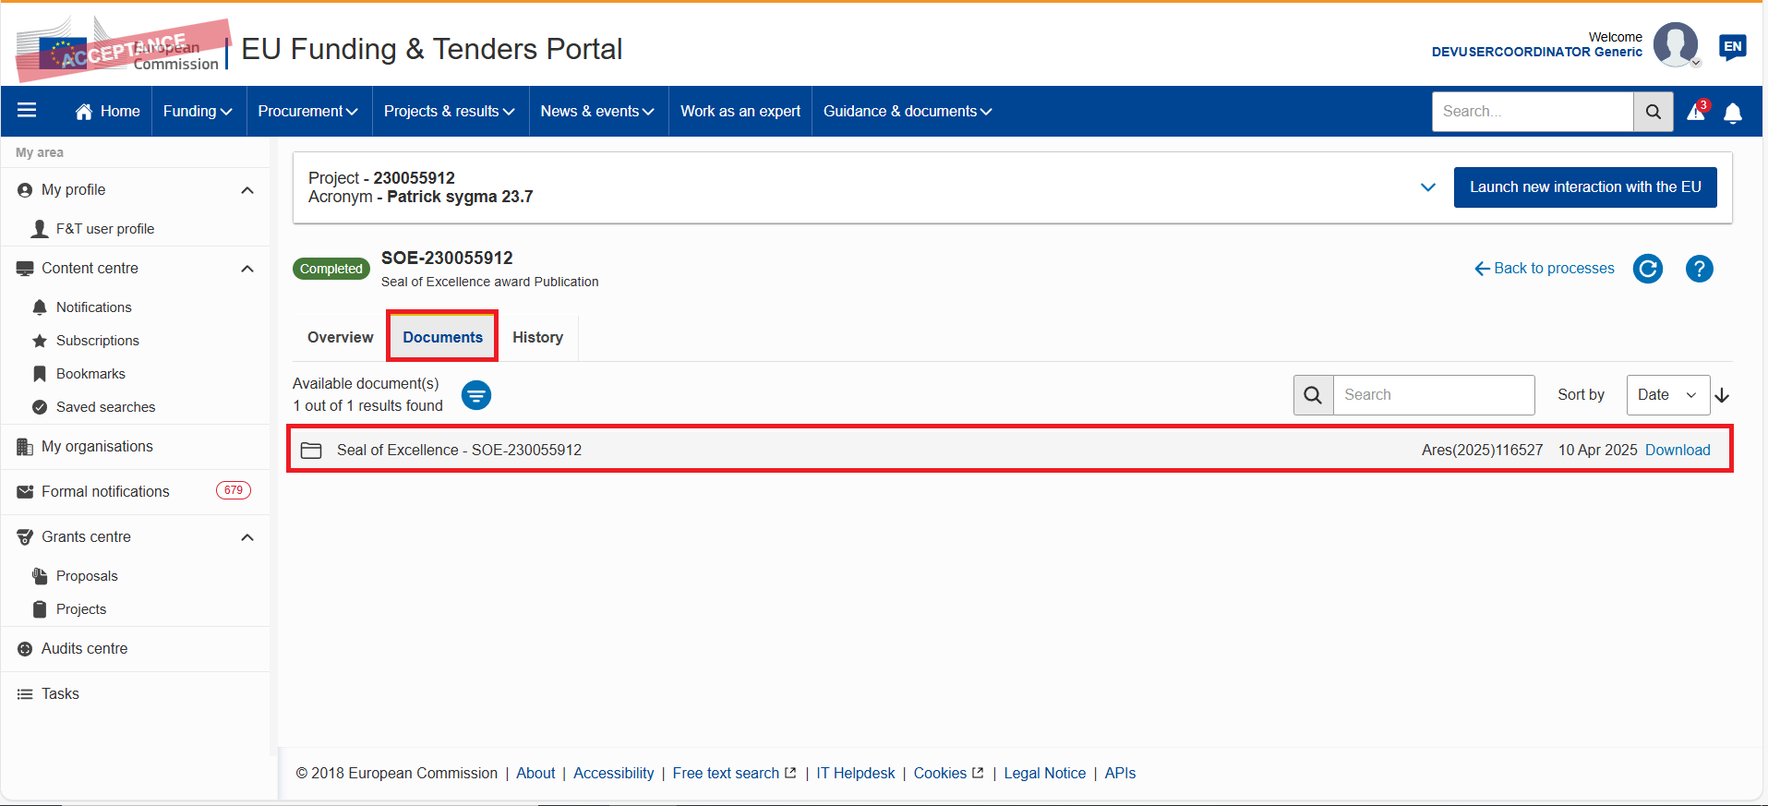Open the Cookies footer link

(948, 774)
